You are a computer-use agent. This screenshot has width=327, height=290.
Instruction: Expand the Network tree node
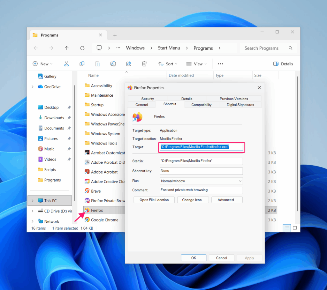pos(33,221)
